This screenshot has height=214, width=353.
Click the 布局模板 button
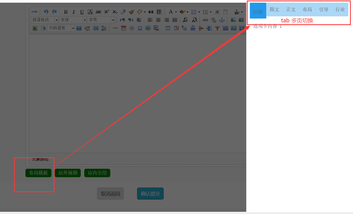38,173
